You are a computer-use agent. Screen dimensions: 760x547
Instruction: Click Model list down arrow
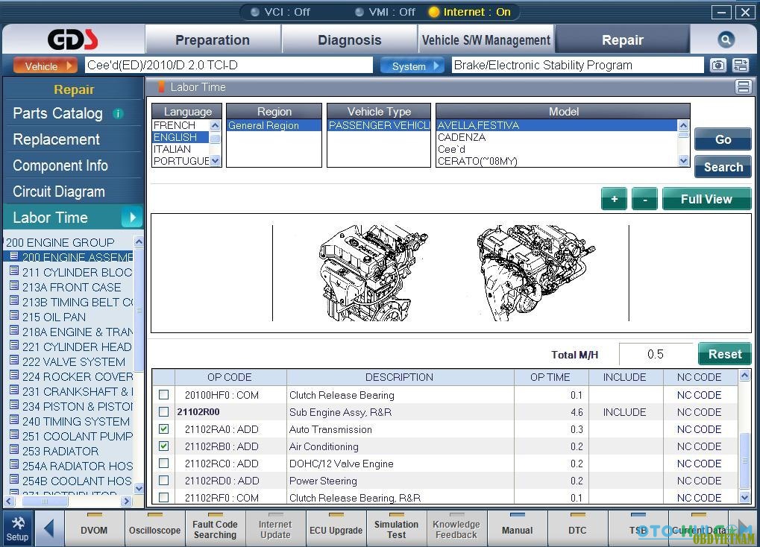[683, 160]
